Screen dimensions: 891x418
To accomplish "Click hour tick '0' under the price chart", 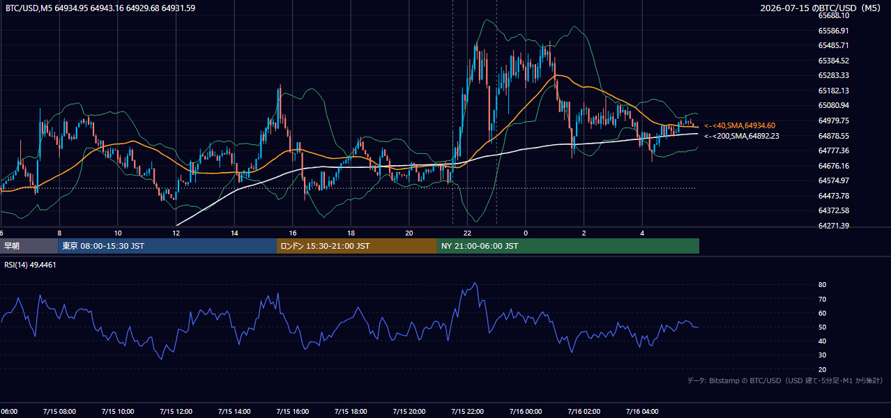I will coord(526,233).
